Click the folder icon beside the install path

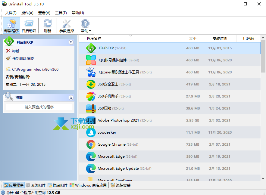pos(8,69)
